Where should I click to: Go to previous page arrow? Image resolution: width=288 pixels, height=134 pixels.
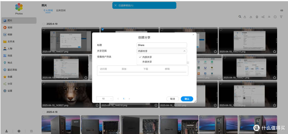point(118,99)
